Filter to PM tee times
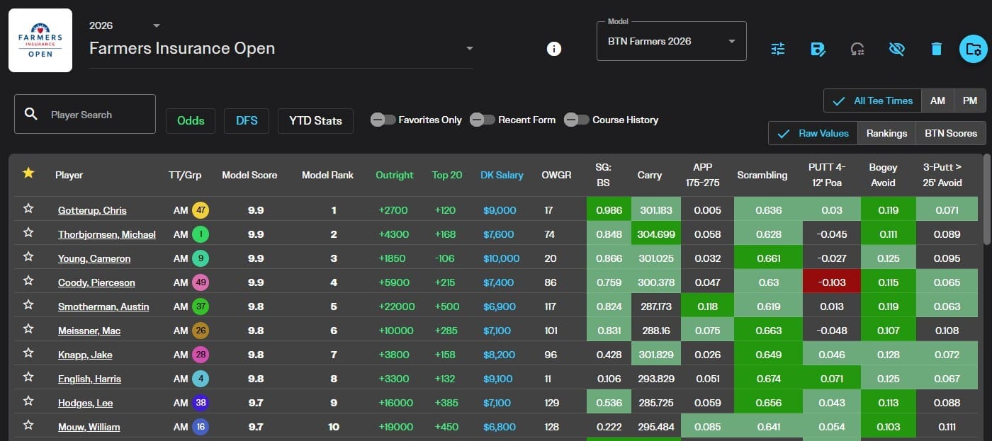This screenshot has height=441, width=992. click(x=970, y=101)
